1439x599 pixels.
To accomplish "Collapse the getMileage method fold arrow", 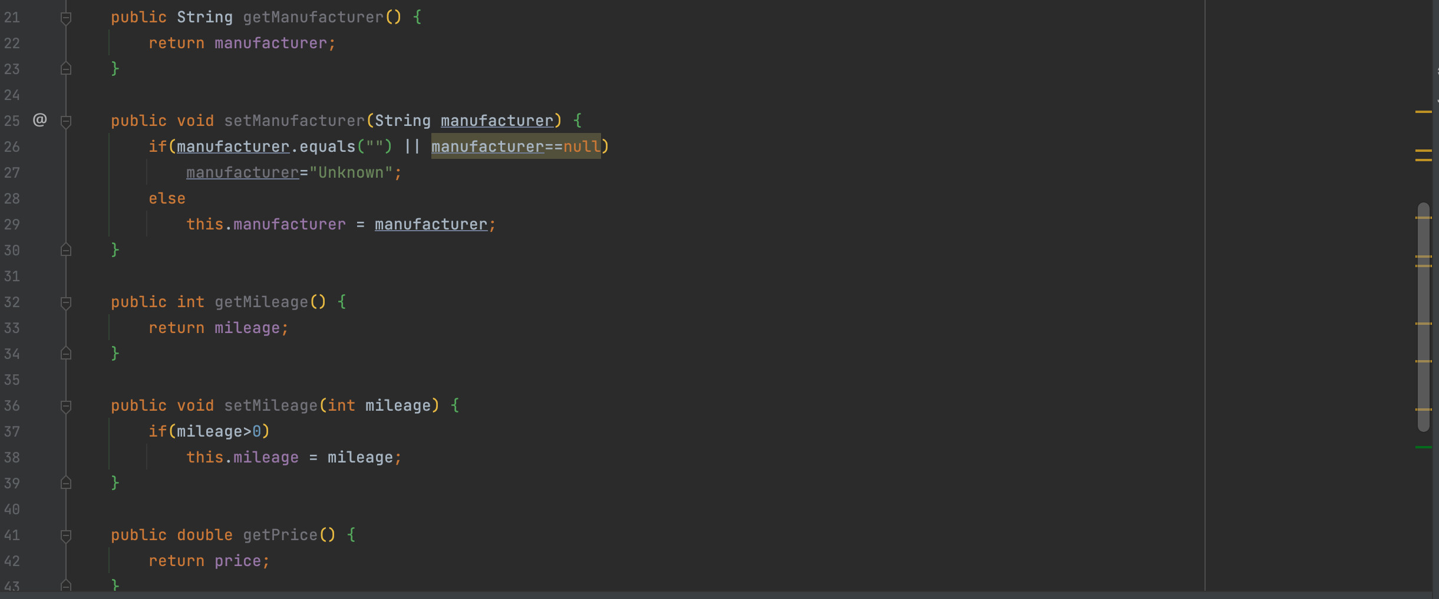I will click(x=65, y=302).
